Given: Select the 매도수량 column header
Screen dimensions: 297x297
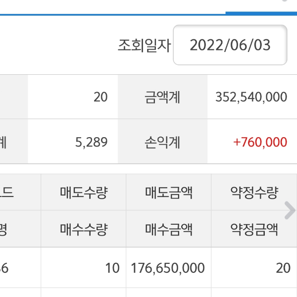Looking at the screenshot, I should (84, 192).
